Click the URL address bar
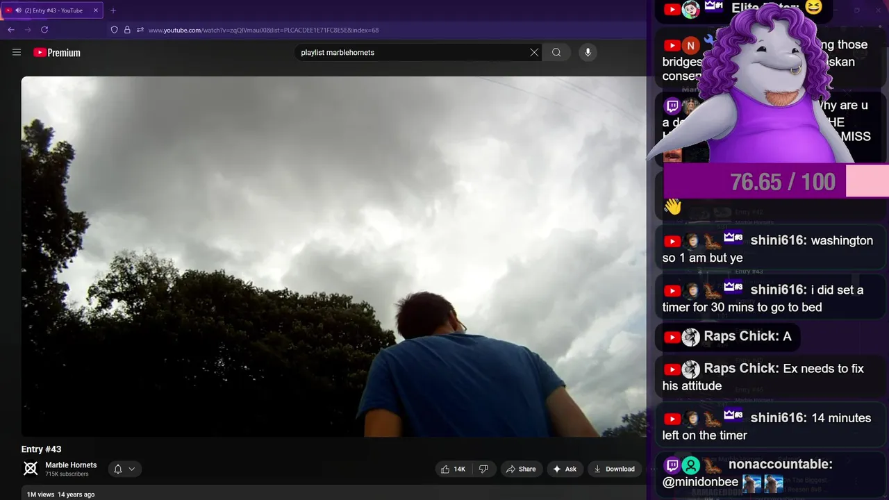Image resolution: width=889 pixels, height=500 pixels. click(263, 30)
